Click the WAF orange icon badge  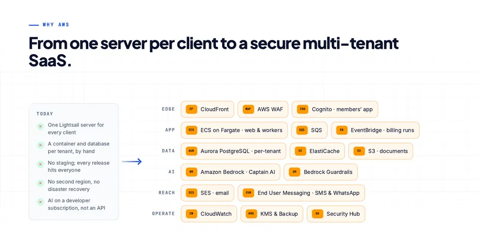248,109
